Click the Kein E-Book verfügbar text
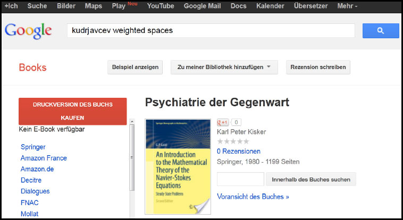 pyautogui.click(x=52, y=129)
